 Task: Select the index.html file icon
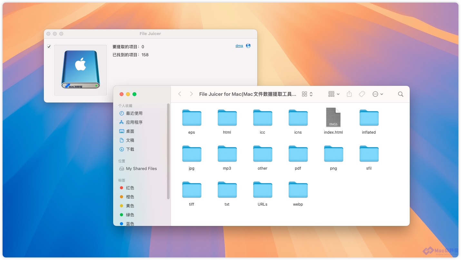333,117
